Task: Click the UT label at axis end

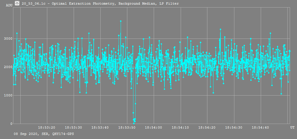Action: [292, 128]
